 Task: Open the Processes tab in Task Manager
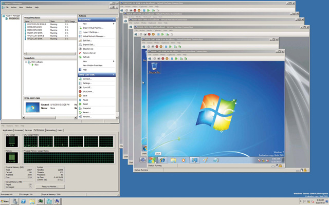19,131
